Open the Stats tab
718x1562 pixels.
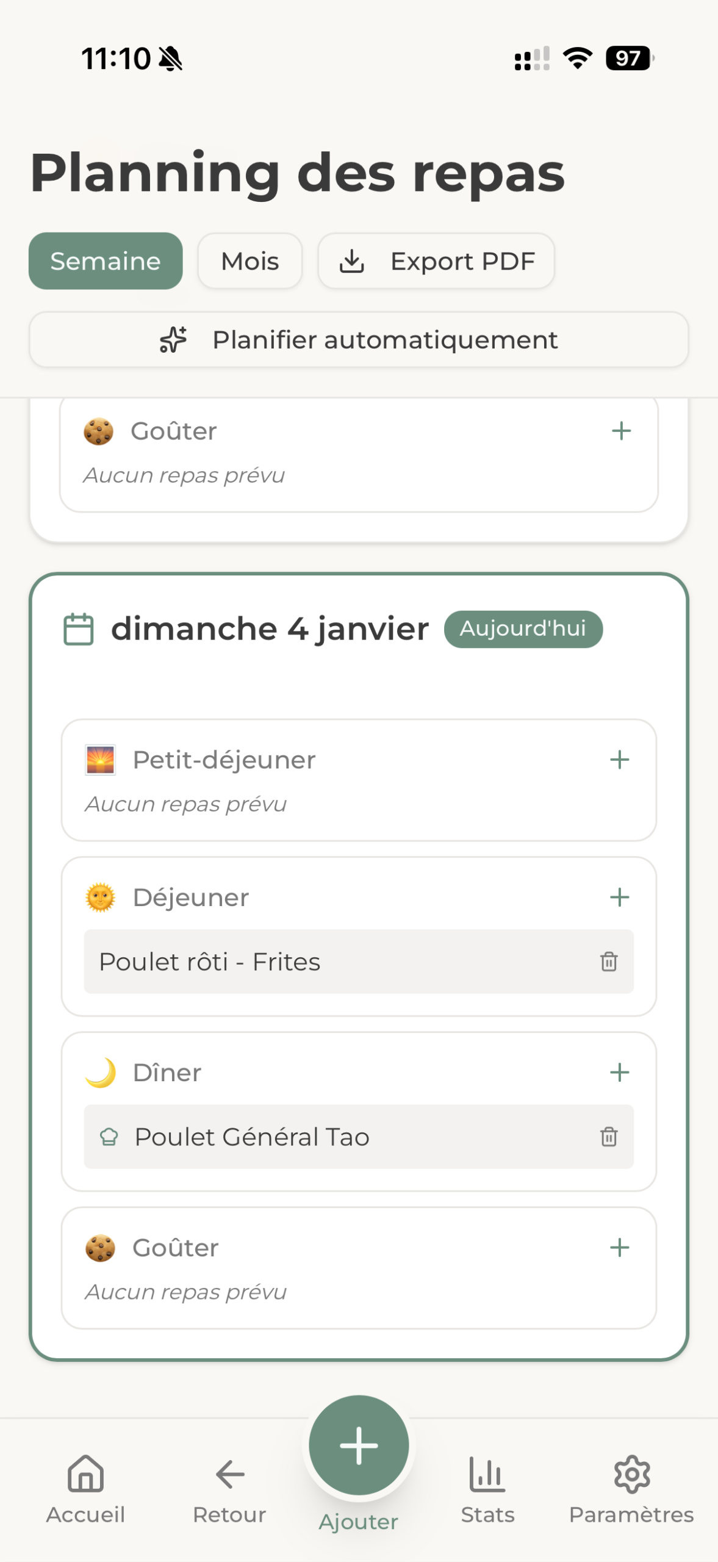click(487, 1488)
